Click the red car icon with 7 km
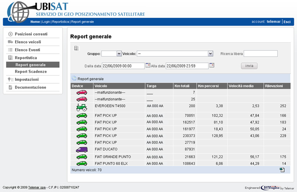The image size is (297, 192). (x=82, y=93)
